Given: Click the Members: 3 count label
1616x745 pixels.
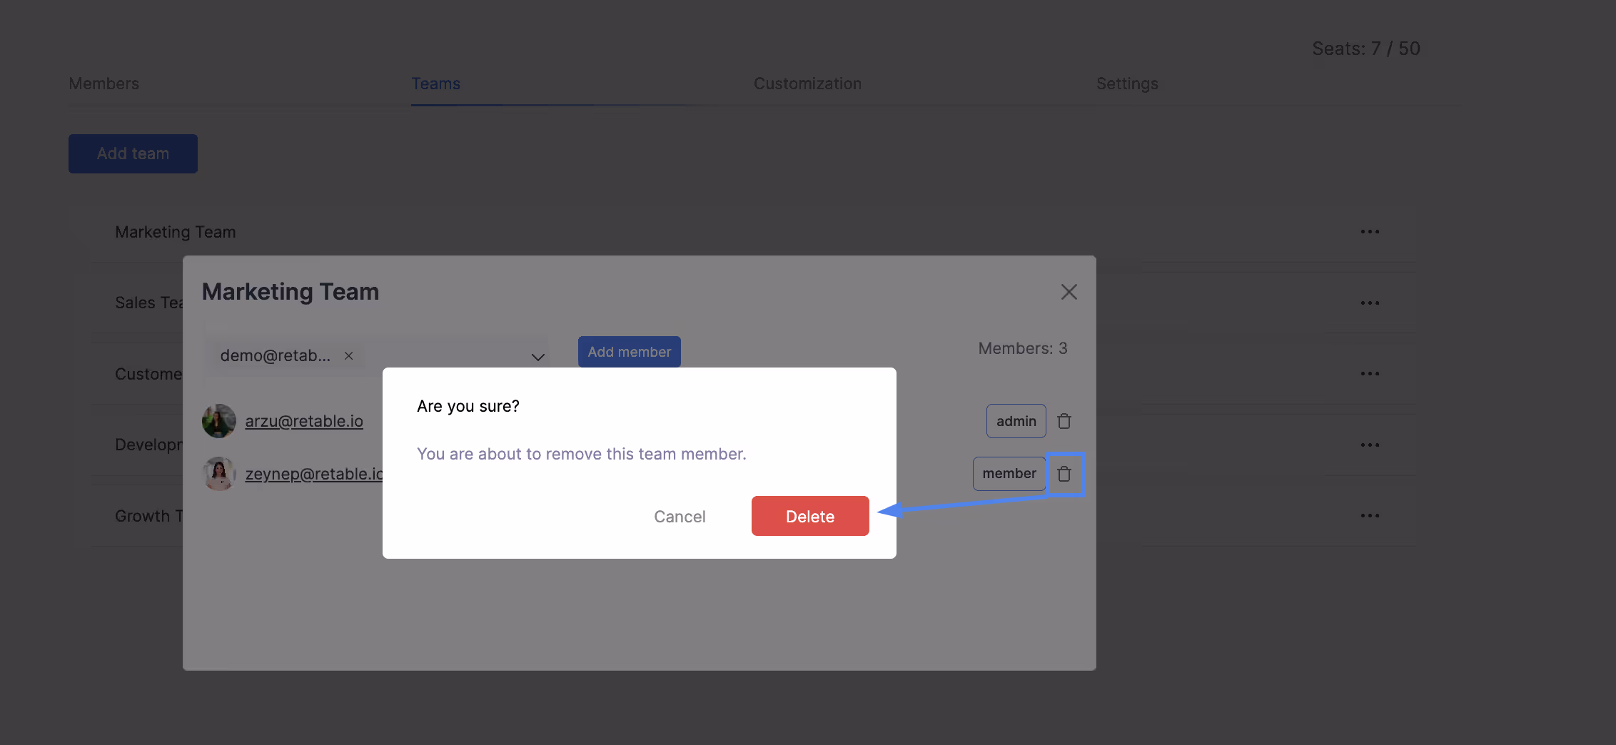Looking at the screenshot, I should click(x=1023, y=348).
